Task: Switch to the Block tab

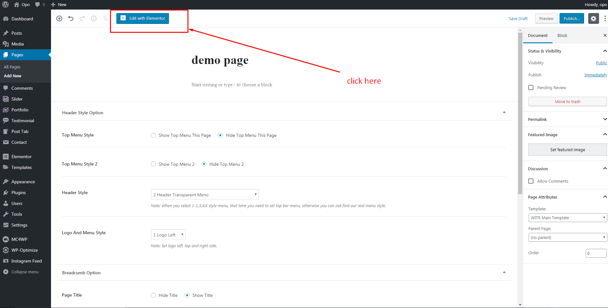Action: [x=562, y=35]
